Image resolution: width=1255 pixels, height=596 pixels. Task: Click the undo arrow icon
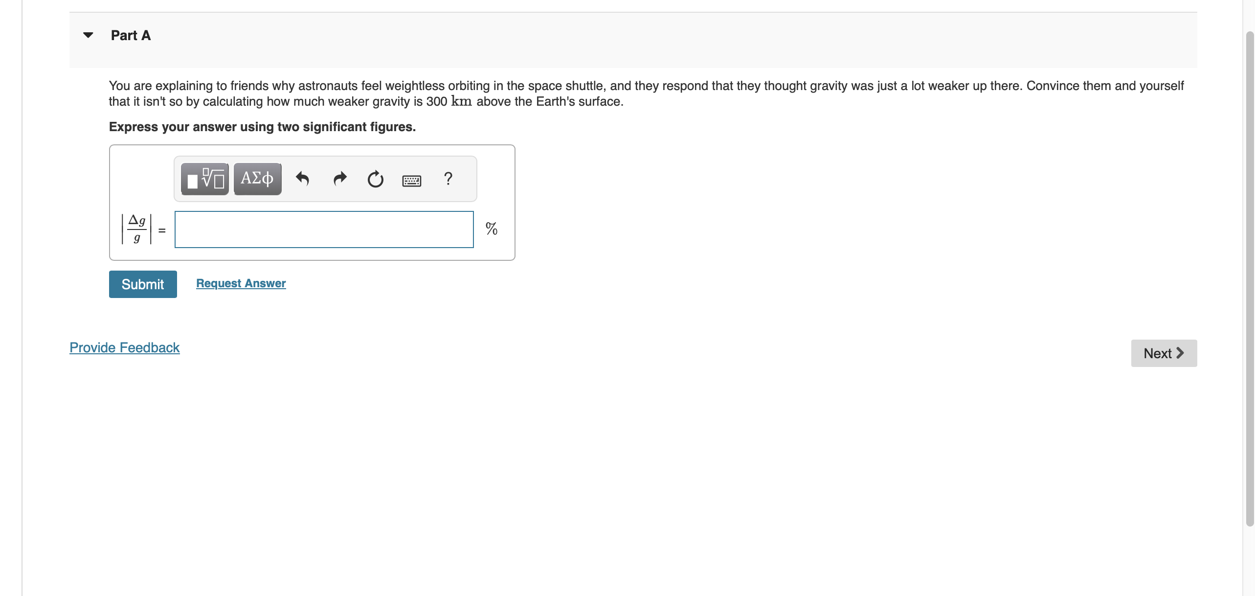point(303,177)
